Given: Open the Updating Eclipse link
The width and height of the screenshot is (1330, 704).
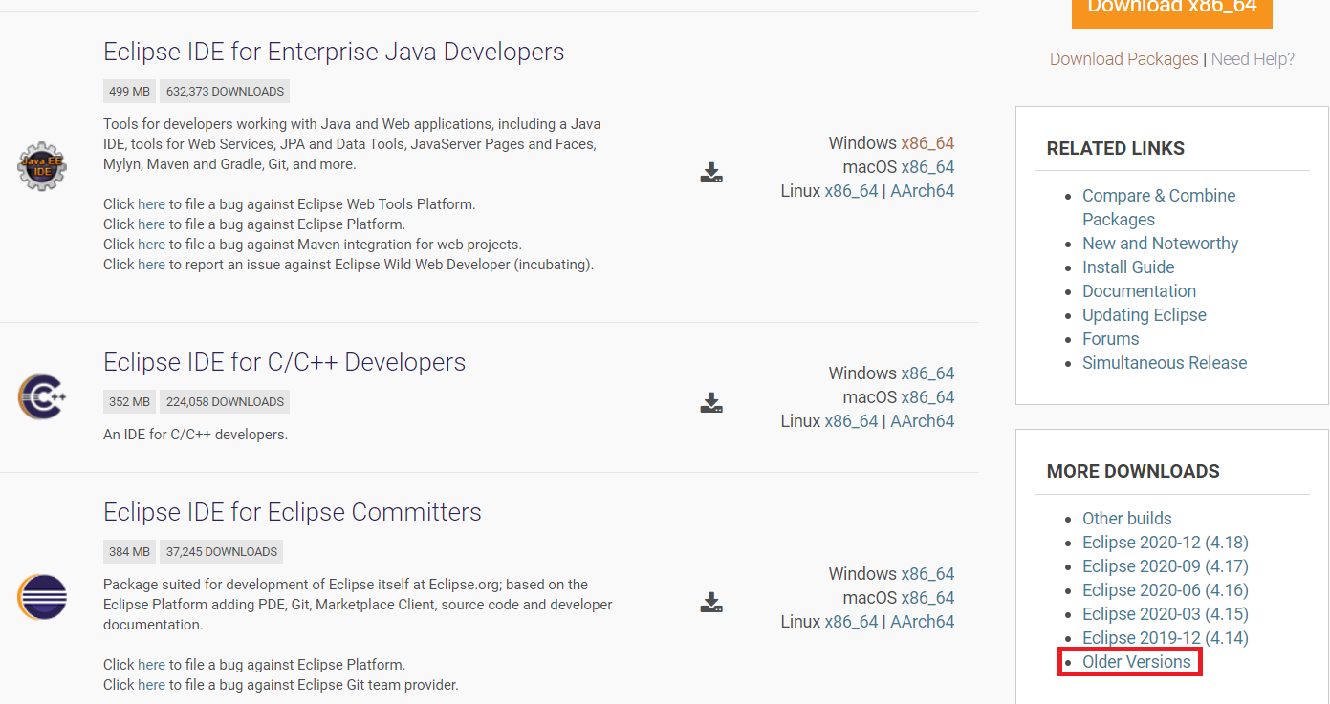Looking at the screenshot, I should (x=1145, y=315).
